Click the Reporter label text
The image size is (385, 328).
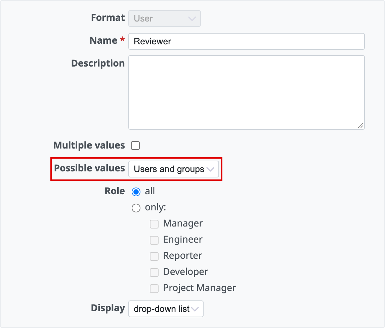tap(182, 256)
